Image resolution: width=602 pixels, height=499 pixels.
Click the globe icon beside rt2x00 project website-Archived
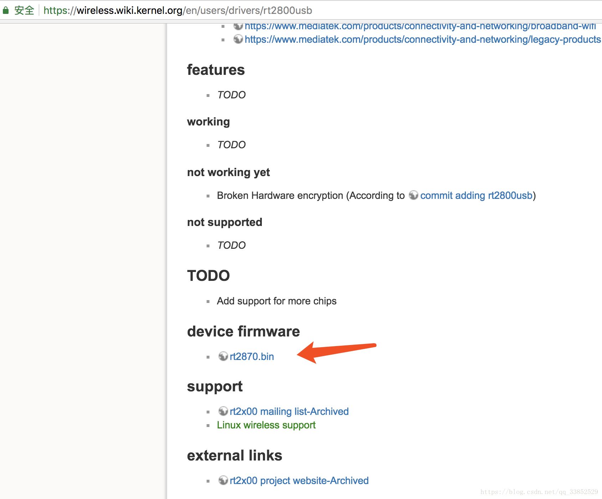pos(223,480)
